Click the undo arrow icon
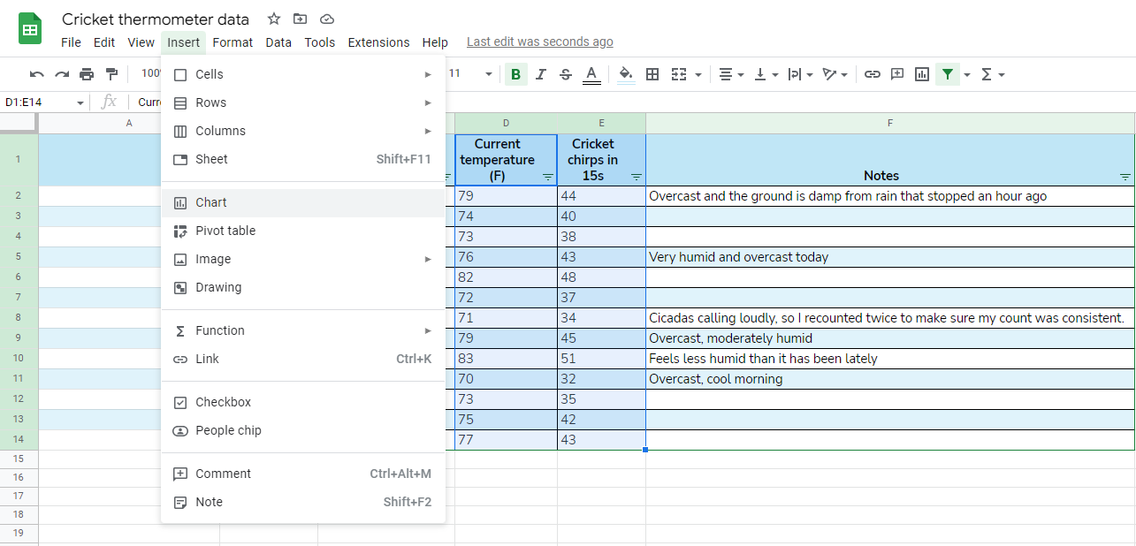The height and width of the screenshot is (546, 1136). (x=36, y=74)
